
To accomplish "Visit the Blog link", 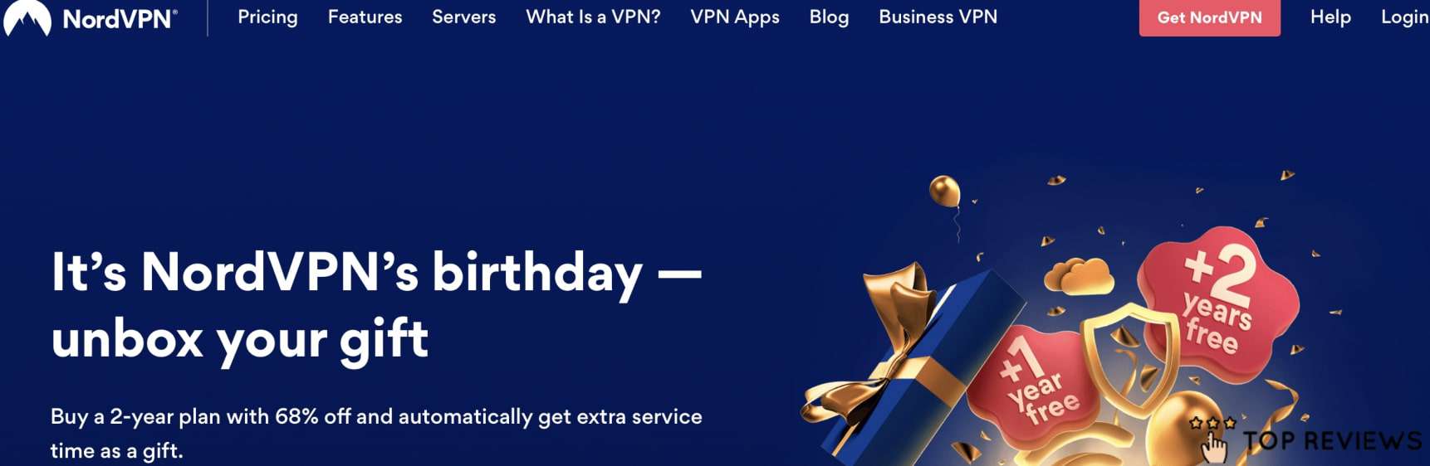I will [829, 17].
